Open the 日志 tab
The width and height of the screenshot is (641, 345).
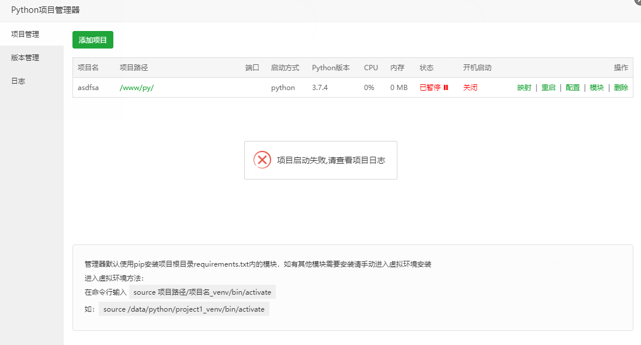[32, 81]
